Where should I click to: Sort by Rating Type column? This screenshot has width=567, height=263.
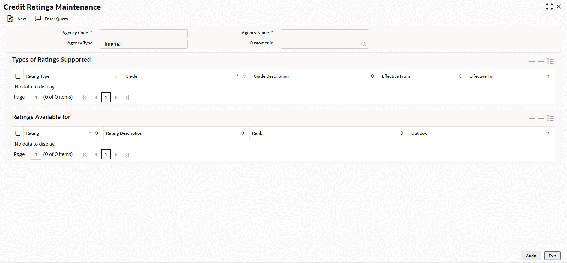tap(116, 76)
